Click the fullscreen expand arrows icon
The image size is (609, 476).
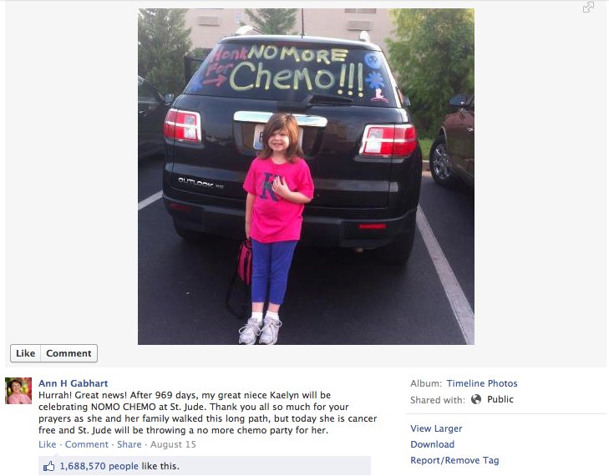tap(588, 7)
